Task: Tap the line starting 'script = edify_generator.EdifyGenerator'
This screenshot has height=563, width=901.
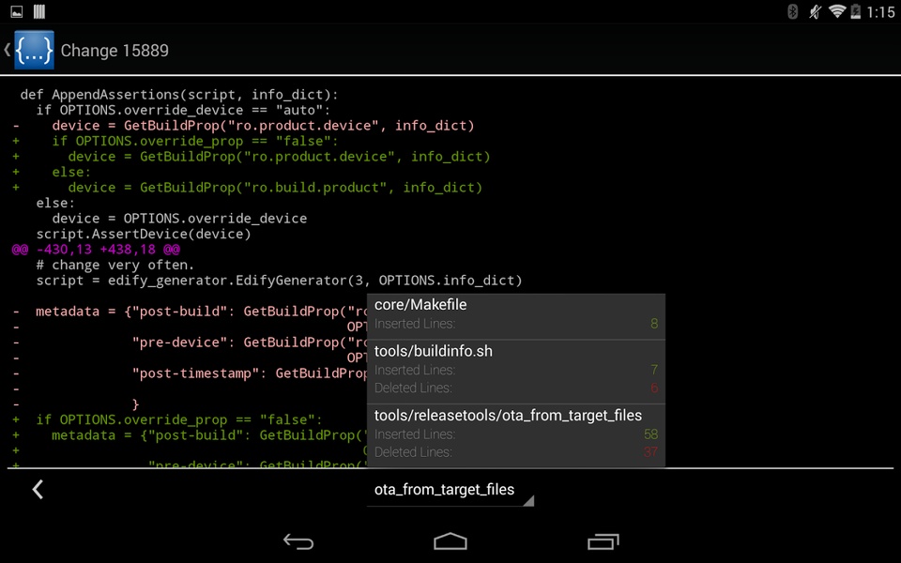Action: pos(280,281)
